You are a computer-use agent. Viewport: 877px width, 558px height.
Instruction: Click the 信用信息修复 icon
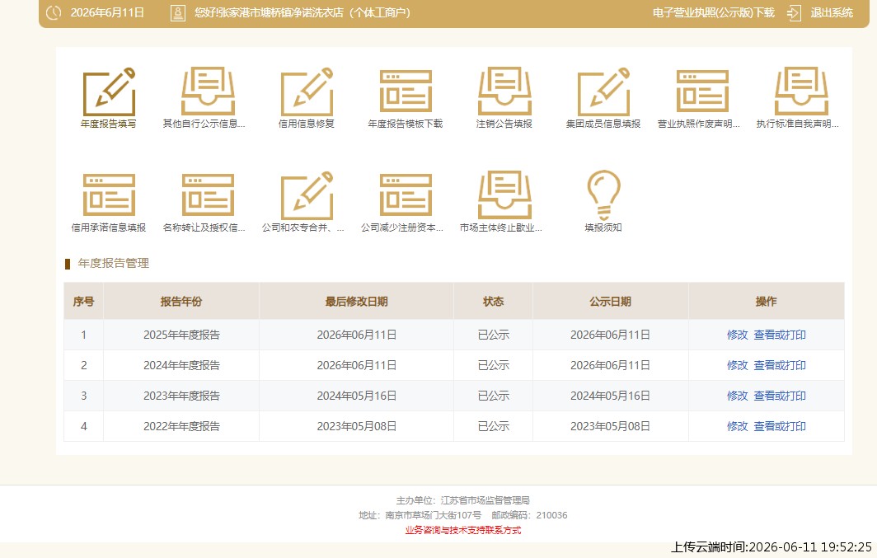click(x=307, y=91)
